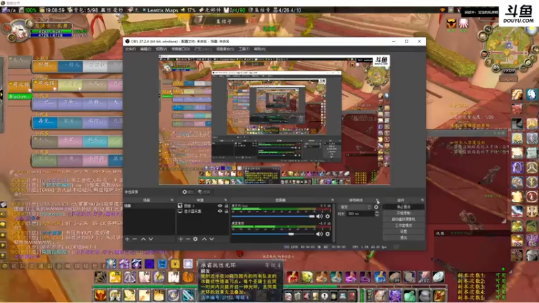Open the 渐变 scene transition dropdown
The image size is (539, 303).
coord(356,207)
